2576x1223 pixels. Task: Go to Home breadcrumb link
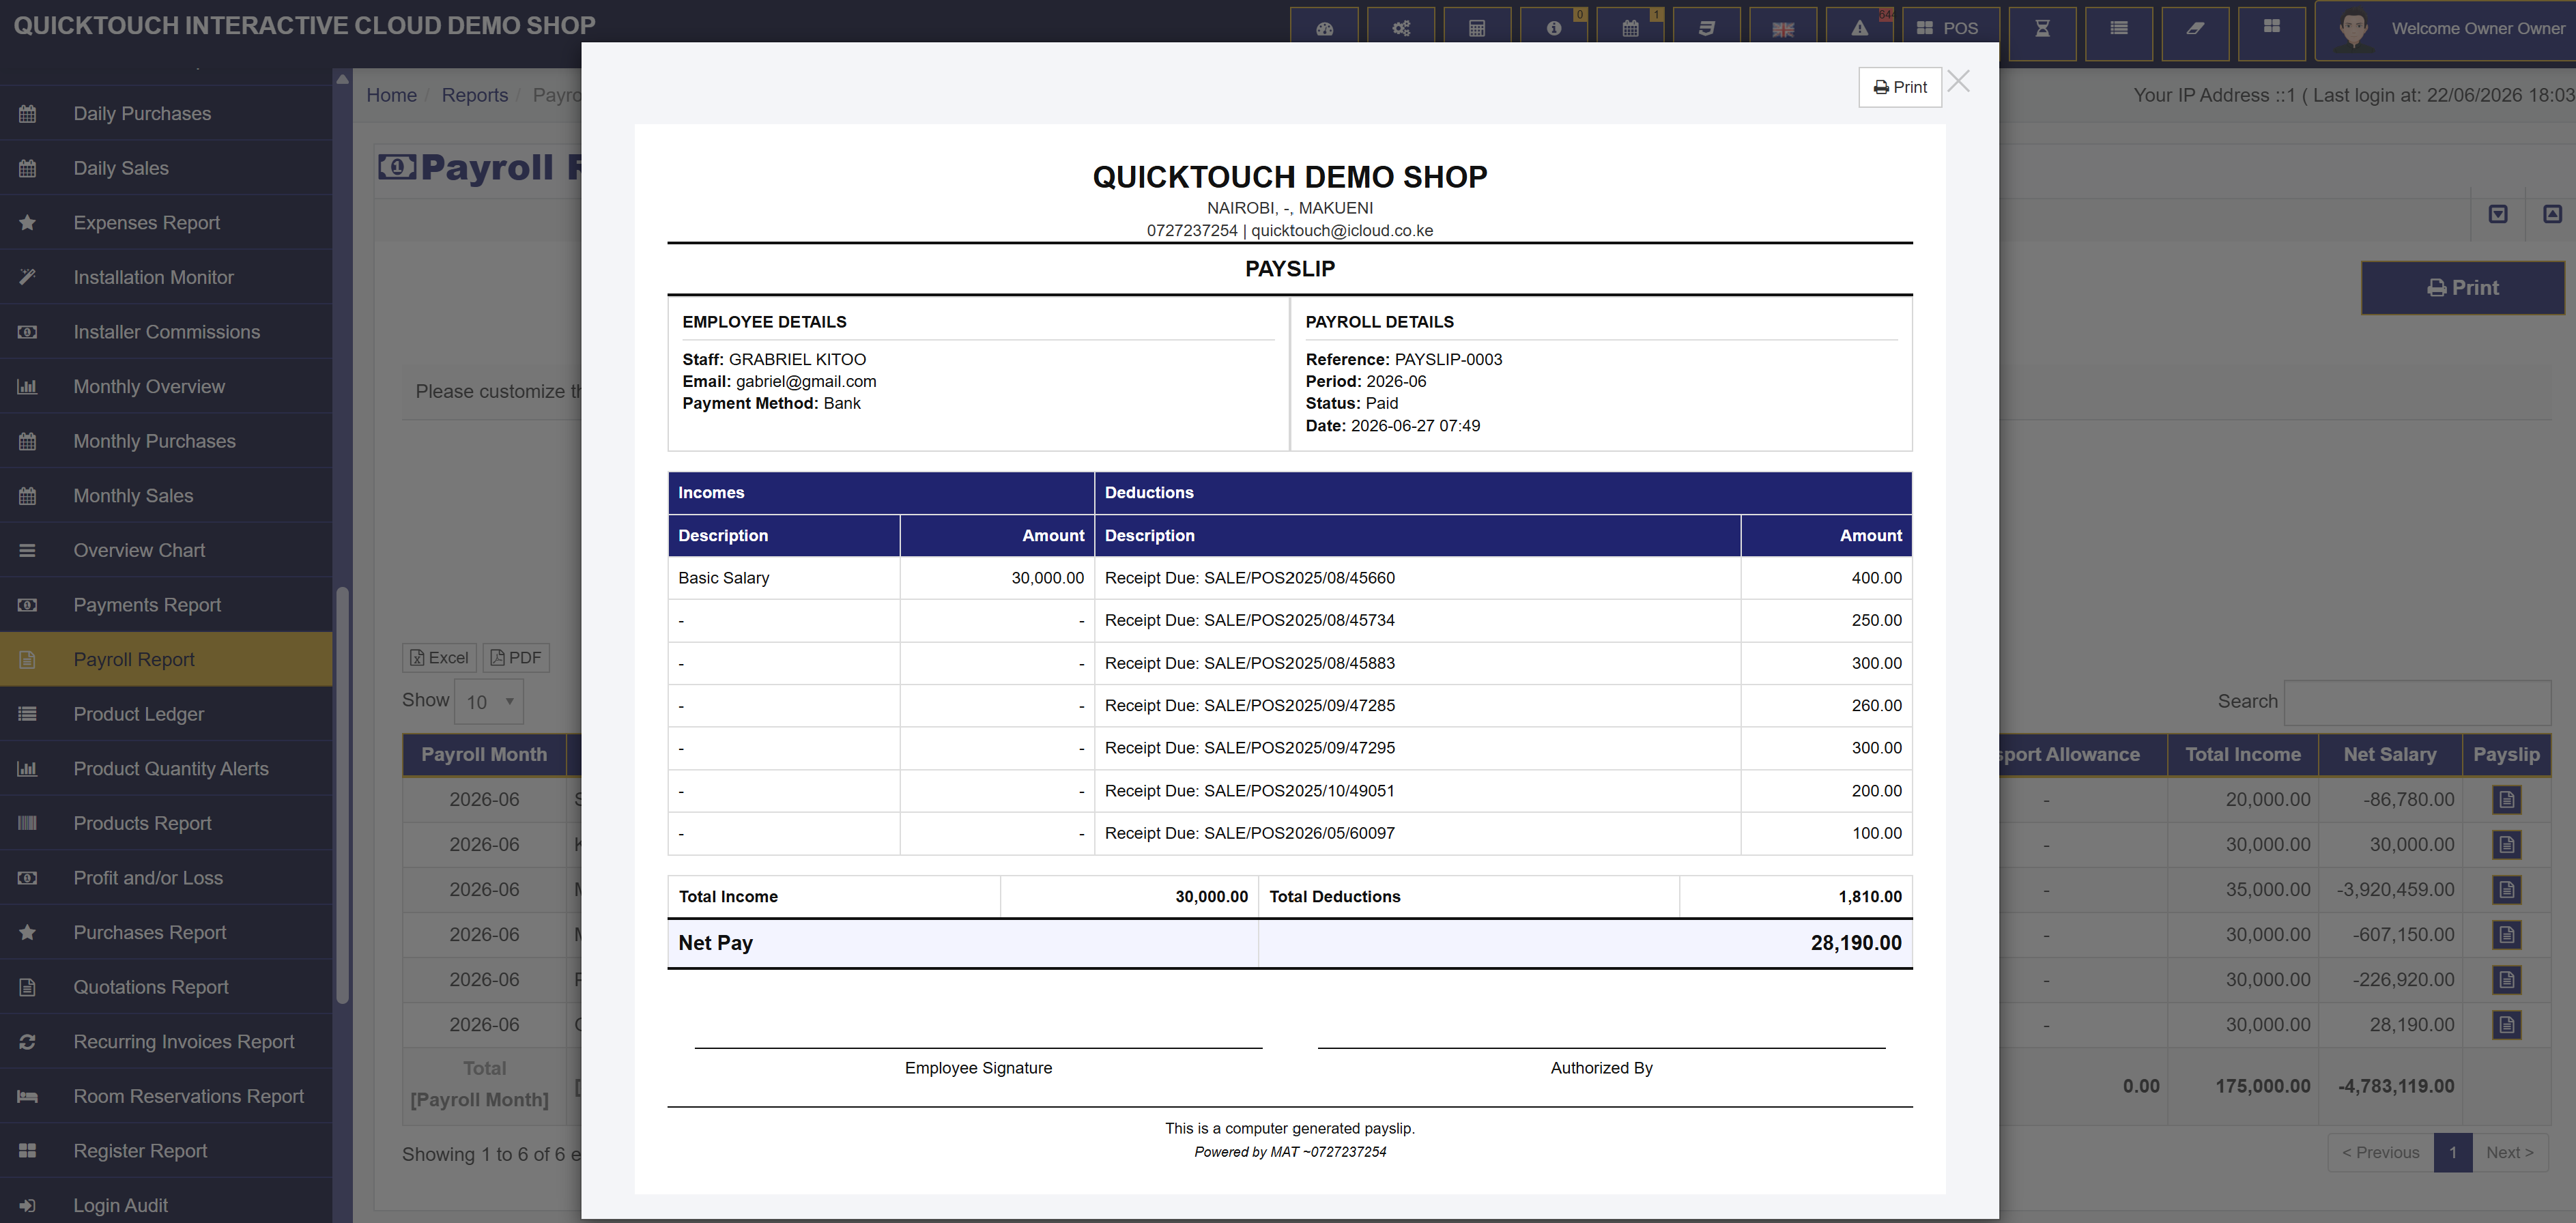coord(391,95)
